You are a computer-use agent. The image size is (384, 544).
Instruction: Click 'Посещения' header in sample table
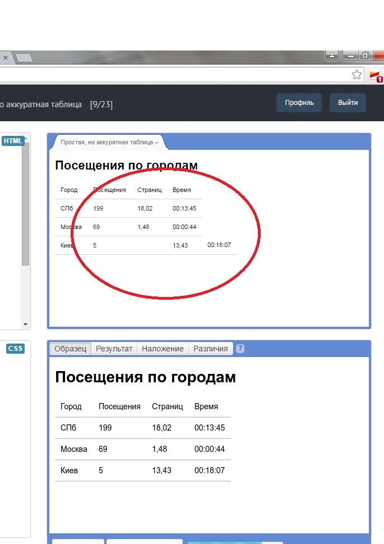[119, 406]
